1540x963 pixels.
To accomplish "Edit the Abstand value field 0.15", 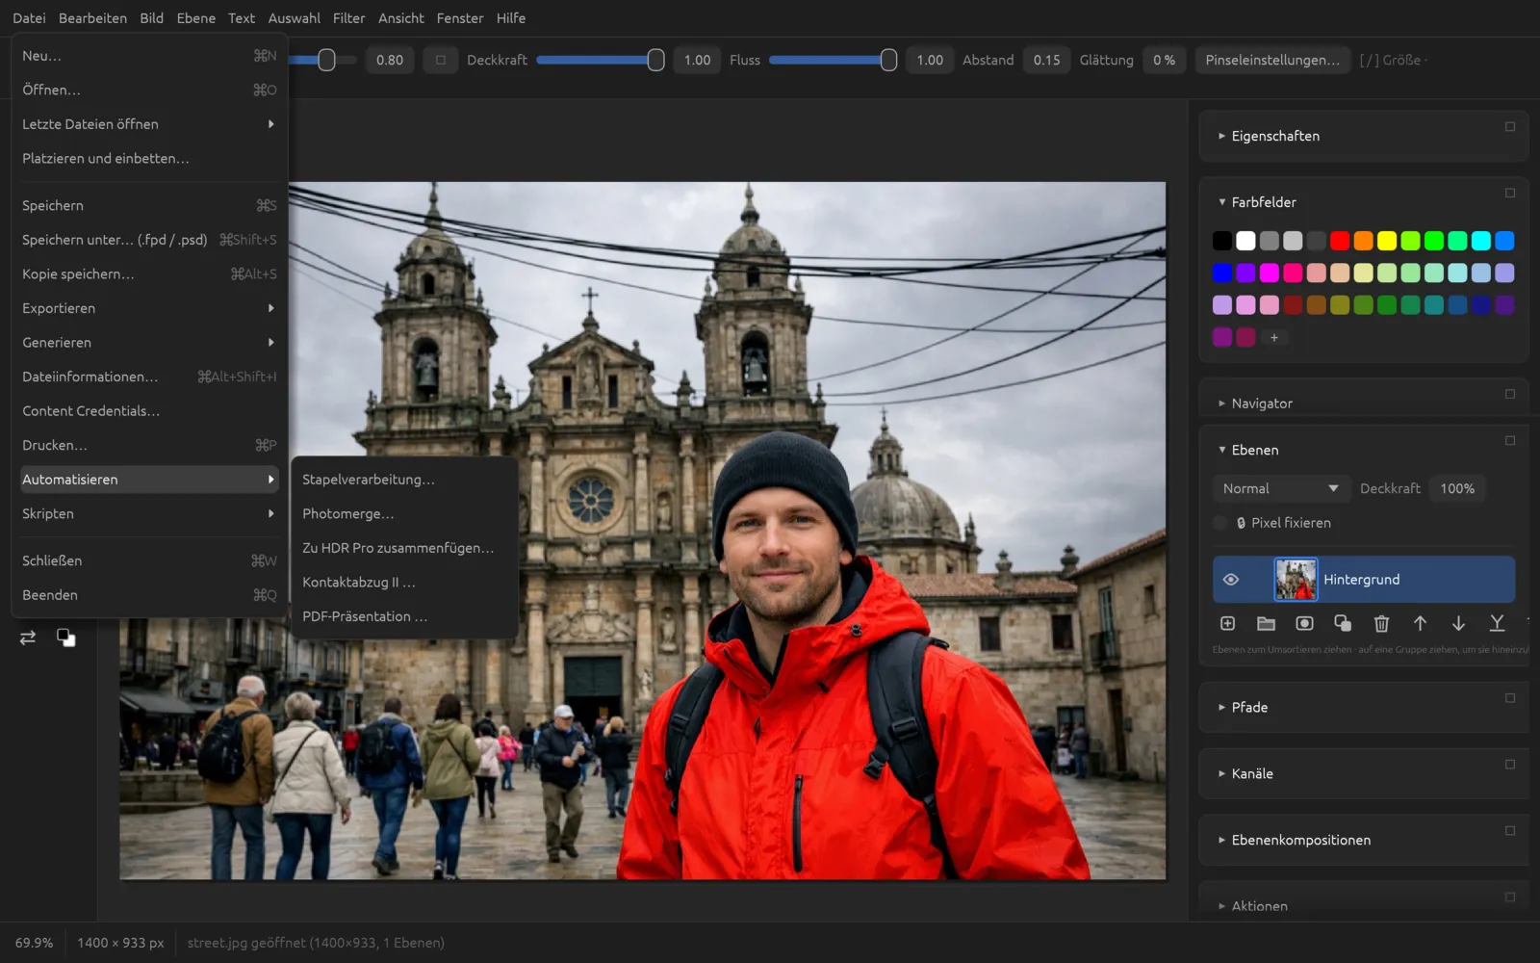I will tap(1046, 60).
